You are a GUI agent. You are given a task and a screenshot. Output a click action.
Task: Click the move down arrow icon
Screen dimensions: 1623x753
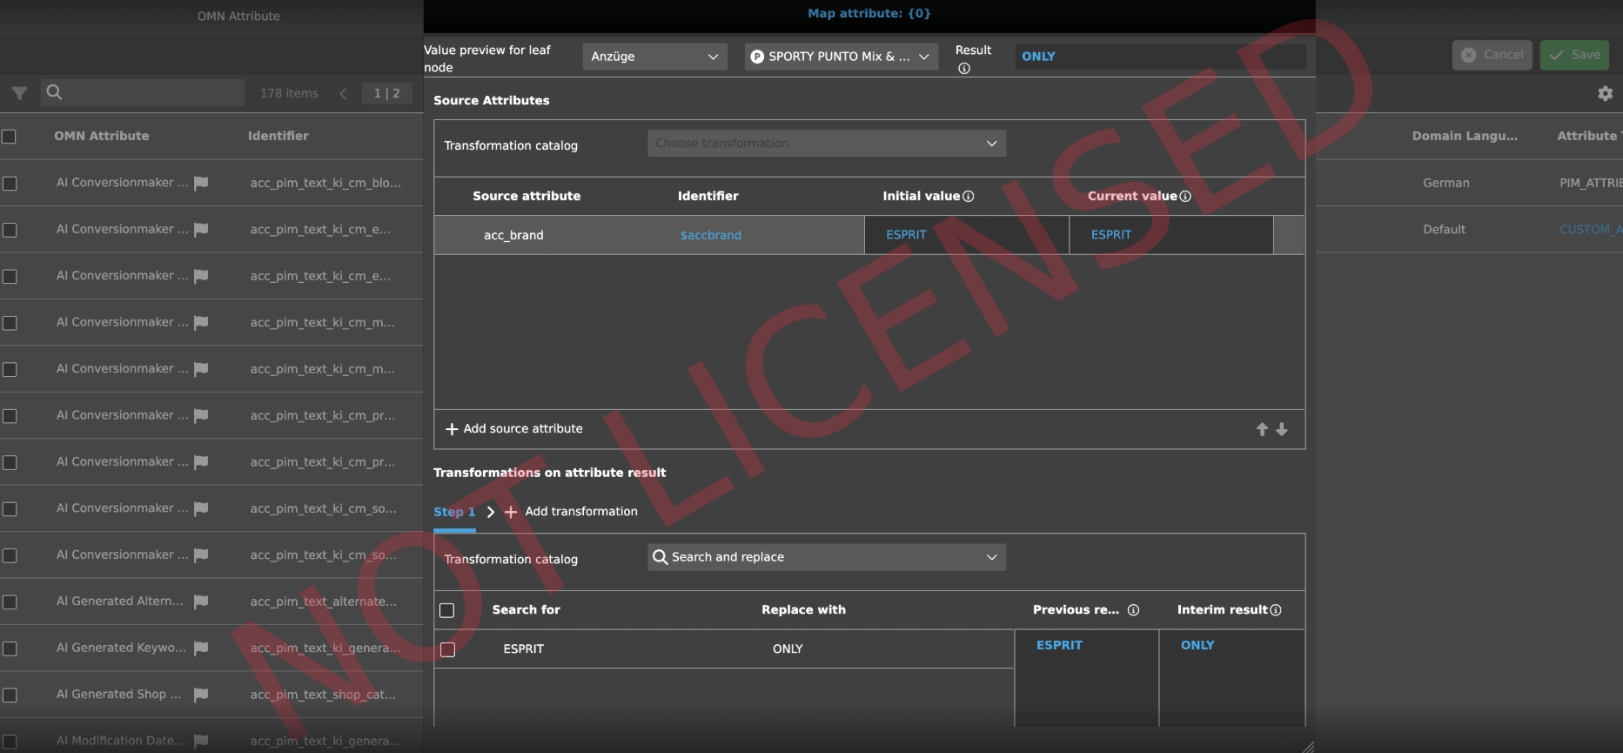coord(1282,429)
